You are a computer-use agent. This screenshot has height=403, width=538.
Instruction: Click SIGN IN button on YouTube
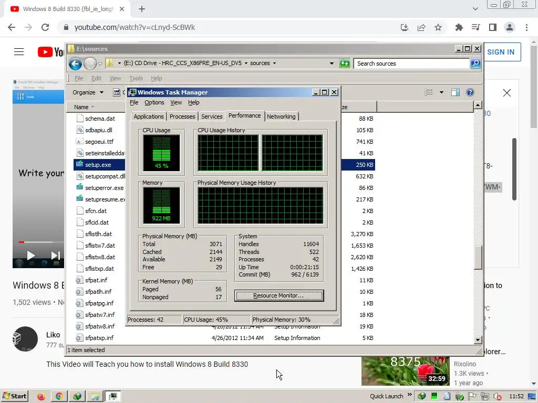502,52
